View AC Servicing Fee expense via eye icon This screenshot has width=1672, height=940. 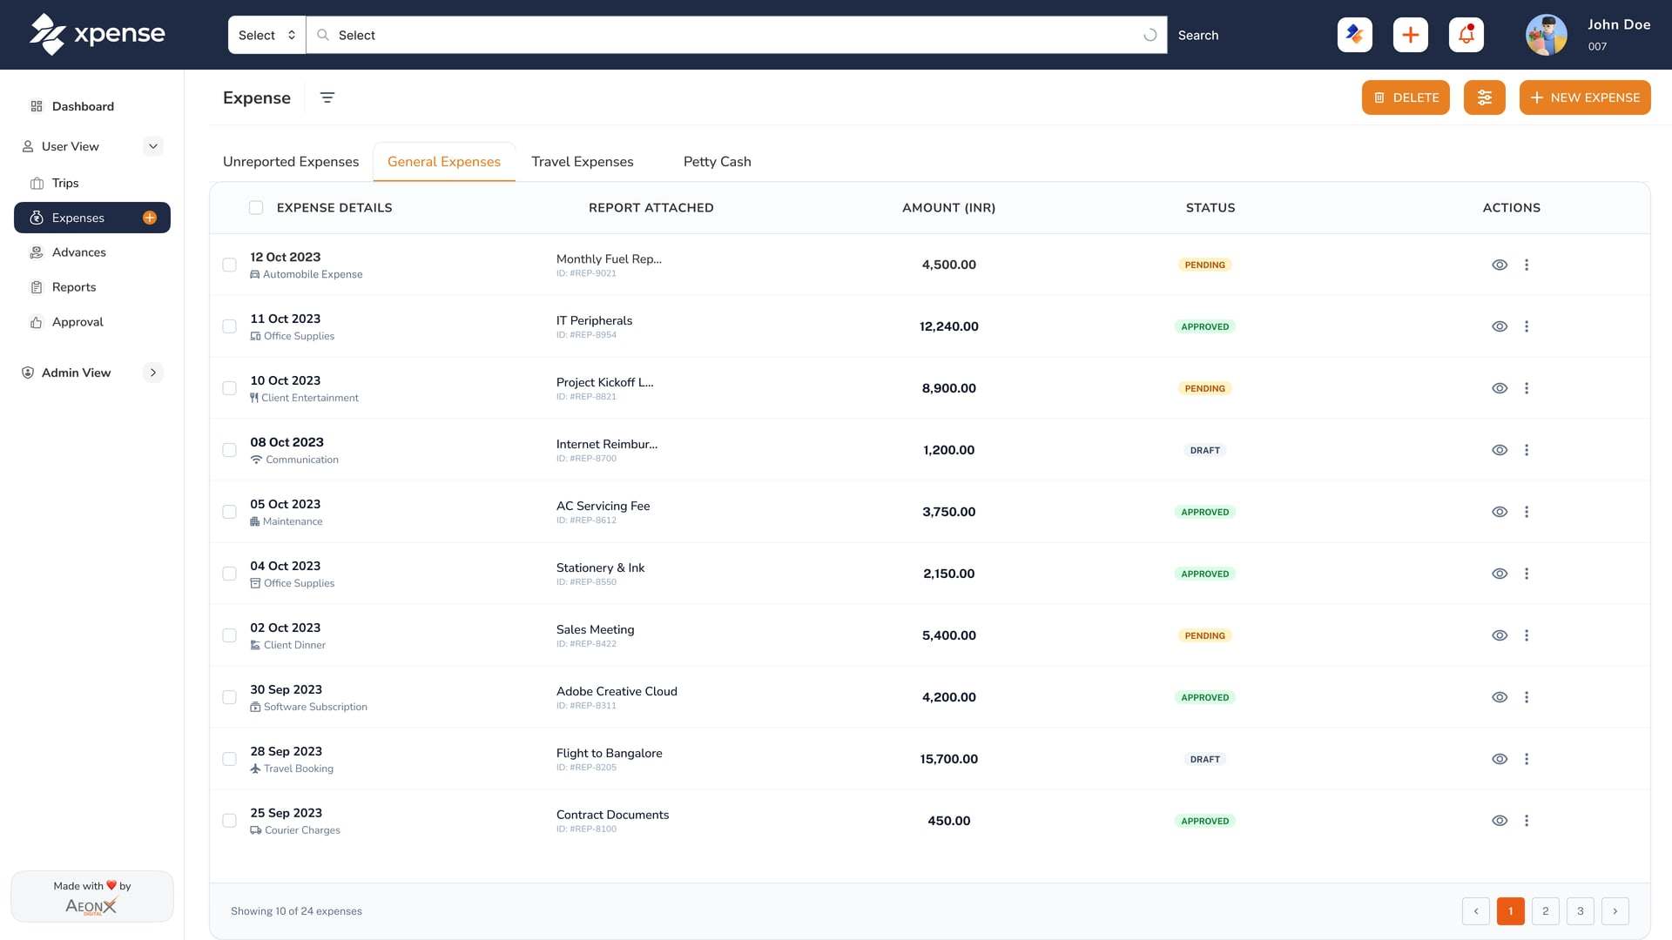tap(1500, 512)
